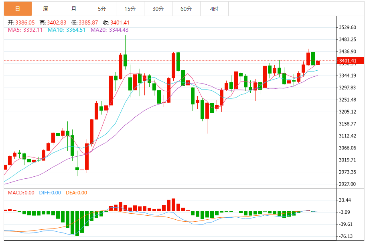
Task: Click the -39.61 MACD axis label
Action: click(346, 225)
